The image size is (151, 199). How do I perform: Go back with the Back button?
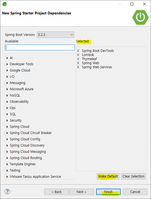tap(57, 192)
